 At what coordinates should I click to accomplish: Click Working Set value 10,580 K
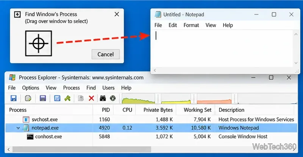[201, 128]
